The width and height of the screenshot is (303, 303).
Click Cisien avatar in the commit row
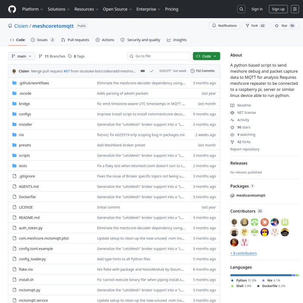coord(14,71)
